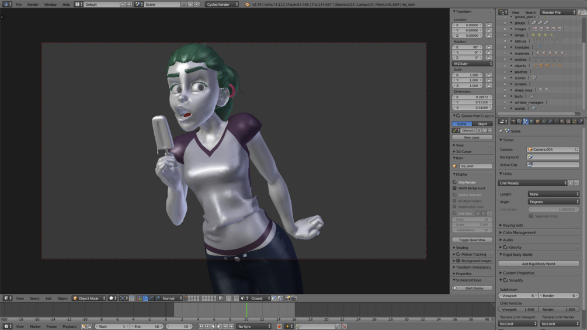This screenshot has height=330, width=587.
Task: Expand the Color Management panel
Action: click(x=519, y=232)
